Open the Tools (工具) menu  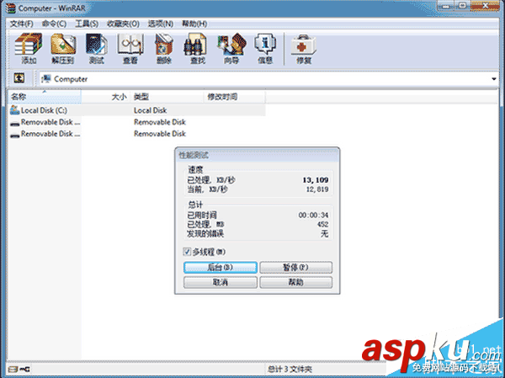click(87, 24)
